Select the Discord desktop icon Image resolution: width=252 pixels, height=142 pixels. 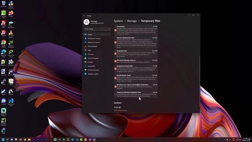click(x=4, y=102)
